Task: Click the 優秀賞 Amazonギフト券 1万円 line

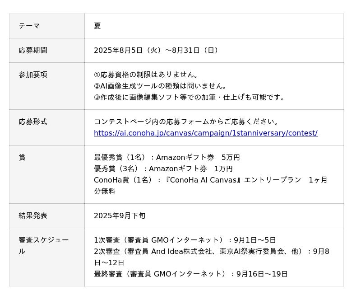Action: [163, 169]
